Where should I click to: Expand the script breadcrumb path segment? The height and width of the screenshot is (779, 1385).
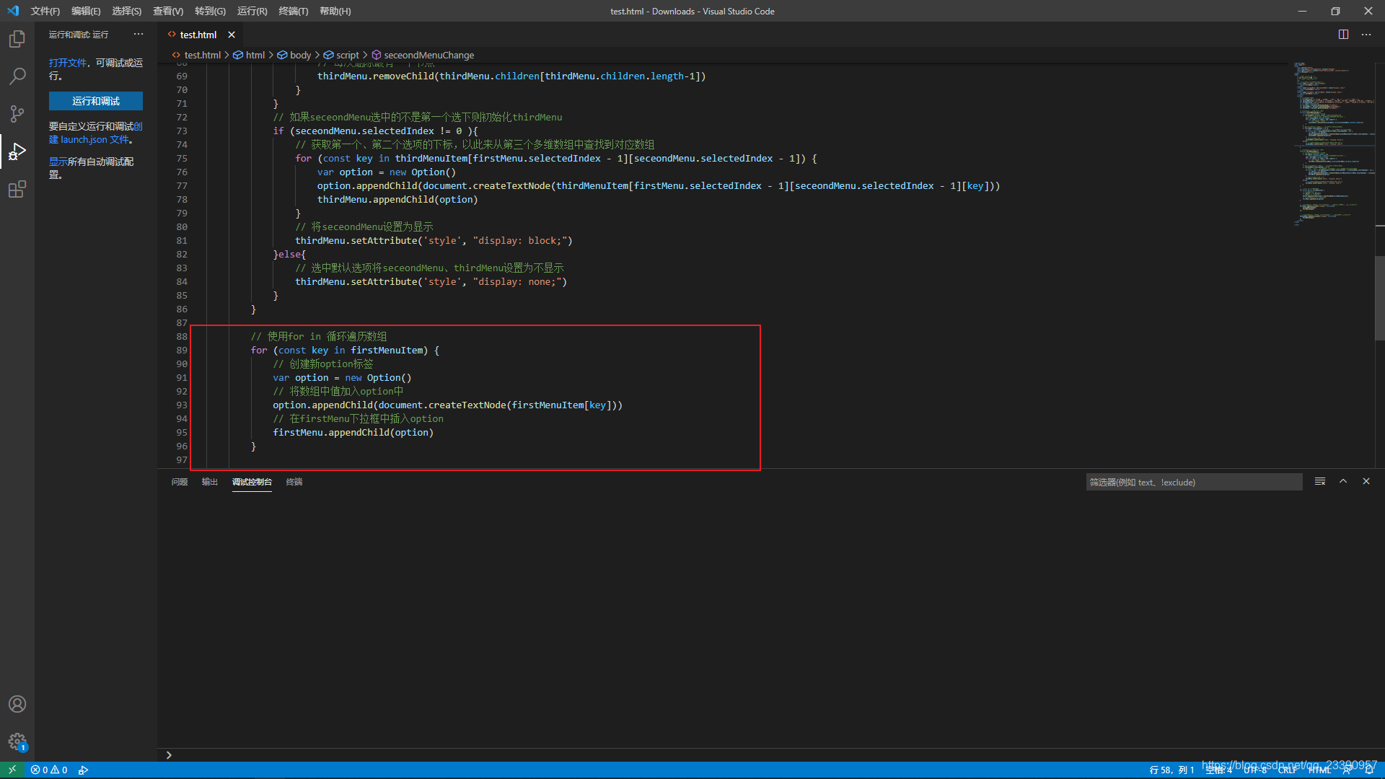coord(343,54)
